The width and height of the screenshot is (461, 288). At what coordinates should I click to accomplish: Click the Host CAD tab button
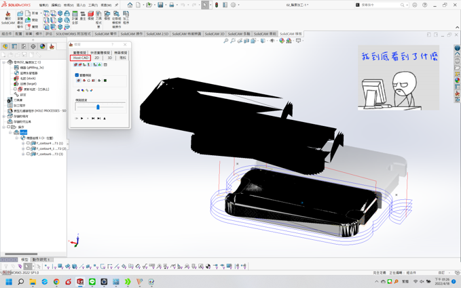(81, 58)
